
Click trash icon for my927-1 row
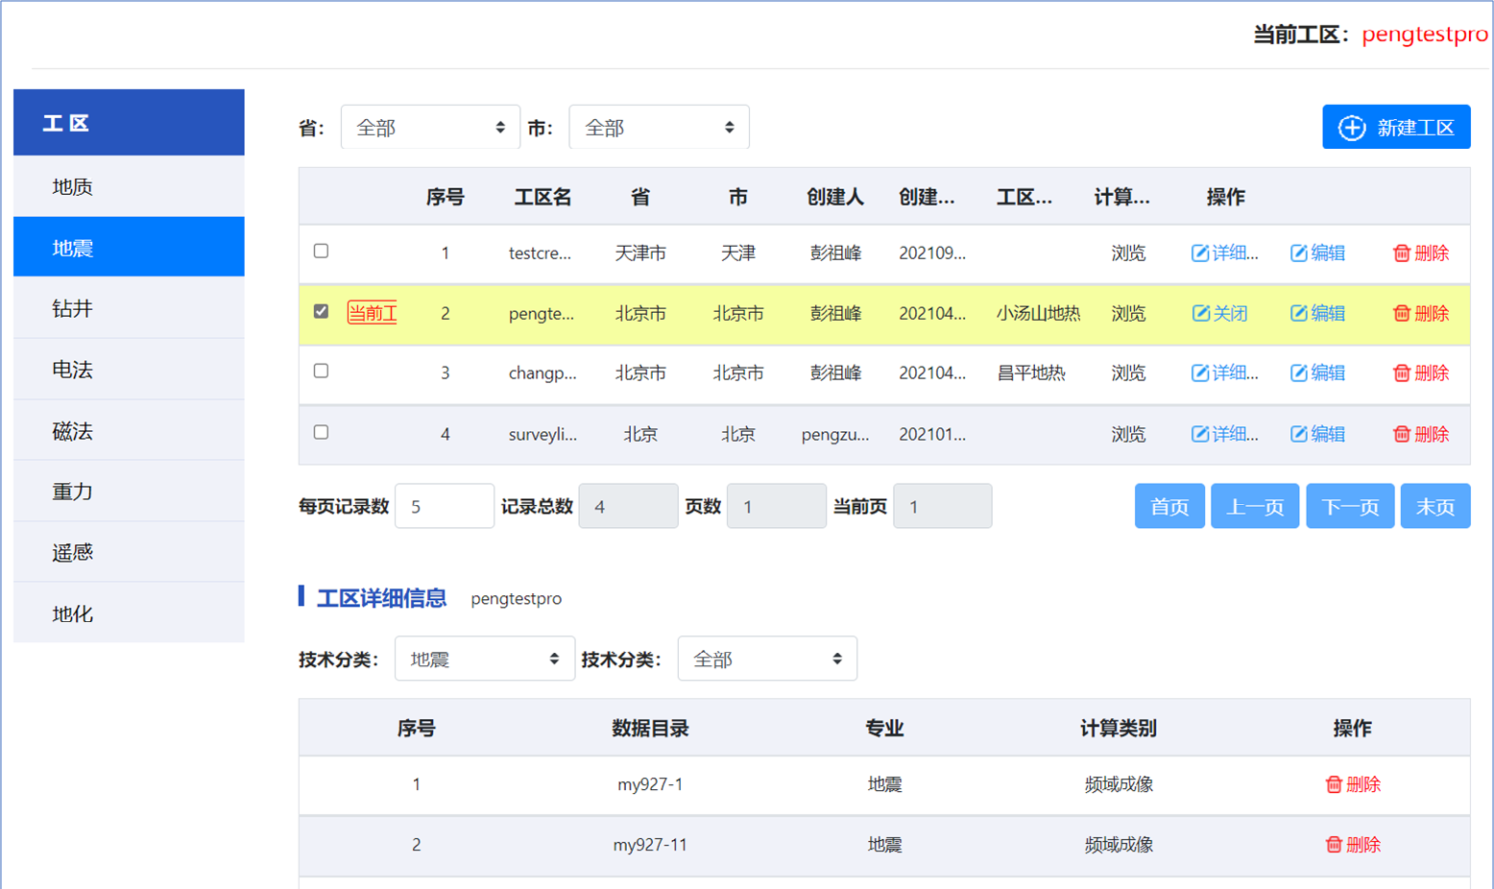[1334, 785]
